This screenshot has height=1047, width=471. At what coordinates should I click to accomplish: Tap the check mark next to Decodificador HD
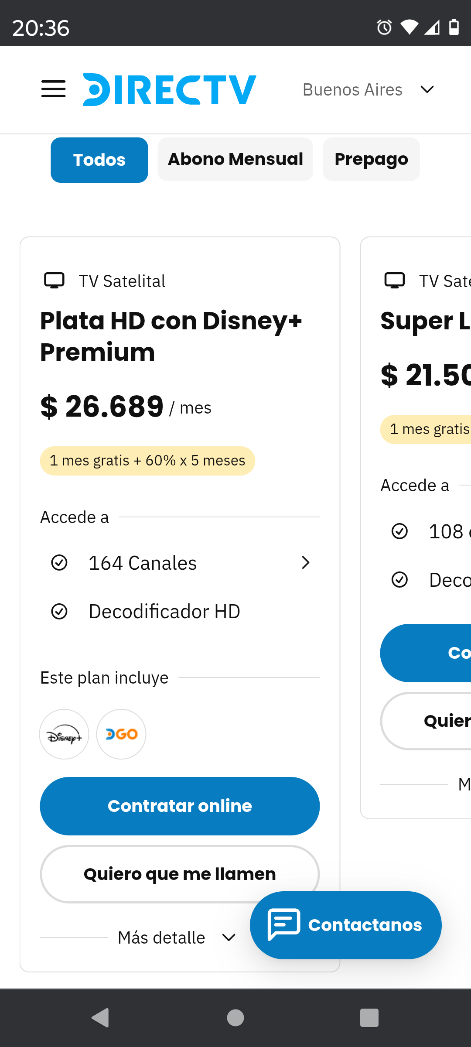[x=59, y=611]
